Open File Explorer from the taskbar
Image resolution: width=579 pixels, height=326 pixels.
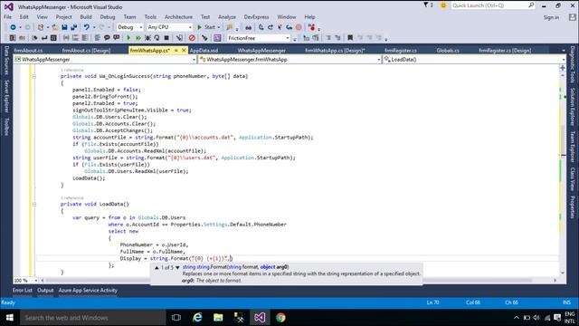pos(218,318)
